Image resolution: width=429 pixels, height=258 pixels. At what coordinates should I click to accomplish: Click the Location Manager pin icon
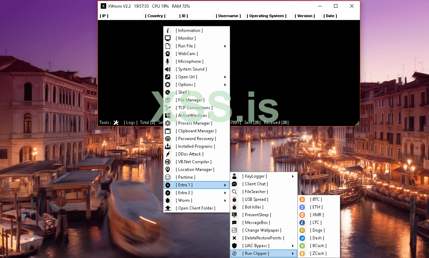pyautogui.click(x=168, y=170)
